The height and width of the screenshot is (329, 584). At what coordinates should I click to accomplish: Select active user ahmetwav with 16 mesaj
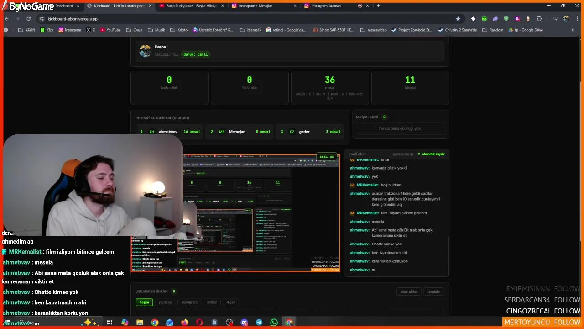coord(170,132)
